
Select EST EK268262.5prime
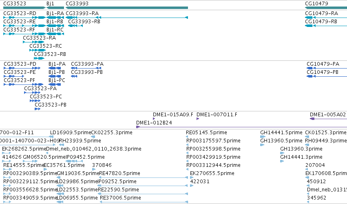pos(7,153)
